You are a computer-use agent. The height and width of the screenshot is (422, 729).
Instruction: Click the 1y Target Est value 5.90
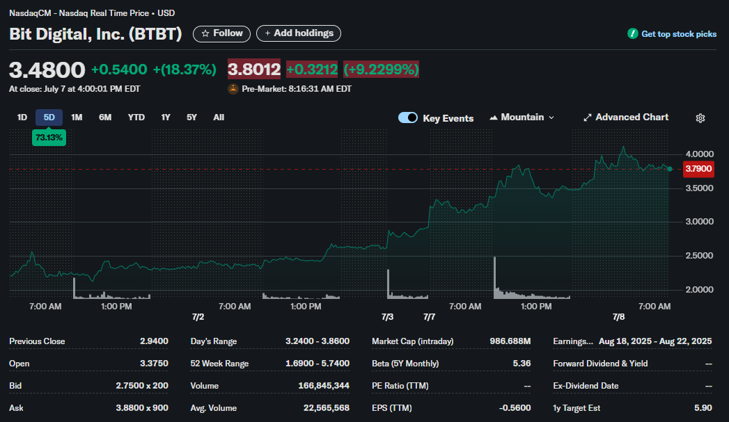(703, 408)
